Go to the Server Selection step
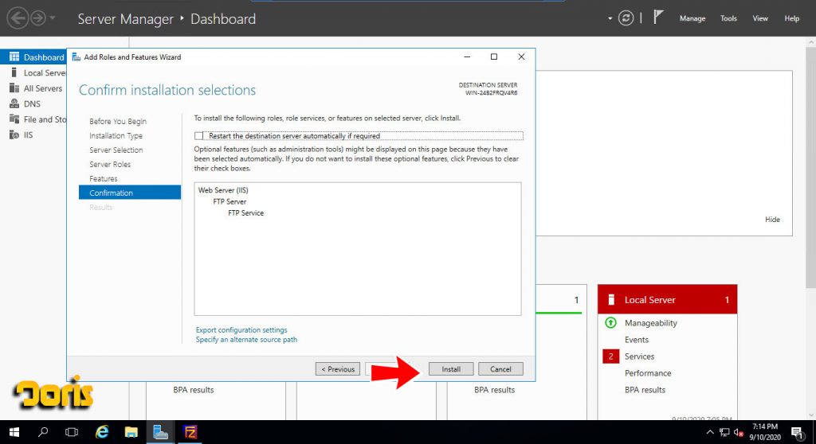The width and height of the screenshot is (816, 444). (x=116, y=150)
